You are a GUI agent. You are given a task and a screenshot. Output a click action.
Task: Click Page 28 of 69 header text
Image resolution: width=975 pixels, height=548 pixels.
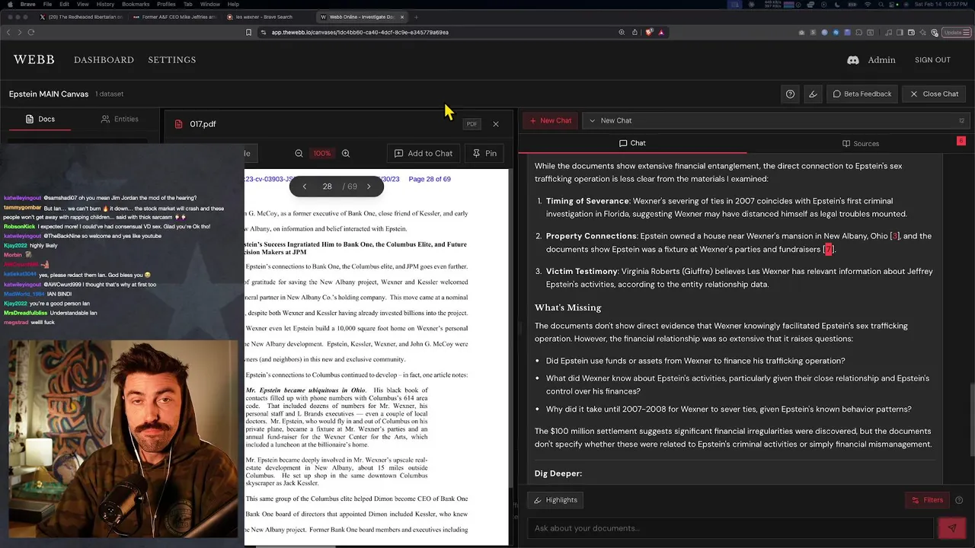coord(430,179)
